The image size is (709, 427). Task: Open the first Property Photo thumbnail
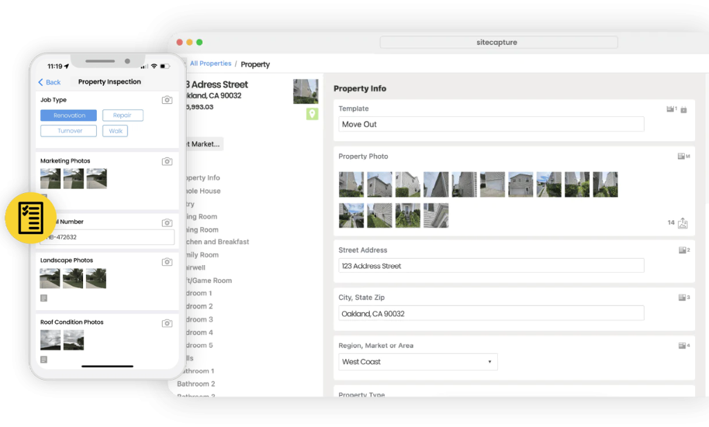point(351,184)
